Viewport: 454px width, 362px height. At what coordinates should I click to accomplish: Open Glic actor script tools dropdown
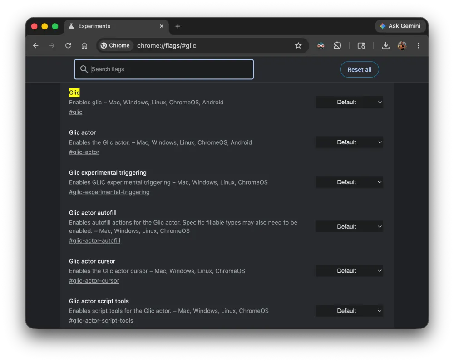pos(349,311)
